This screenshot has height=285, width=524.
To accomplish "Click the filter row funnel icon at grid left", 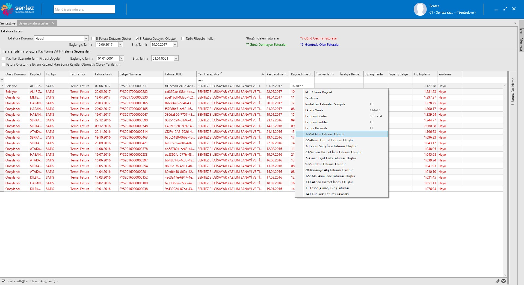I will pos(2,80).
